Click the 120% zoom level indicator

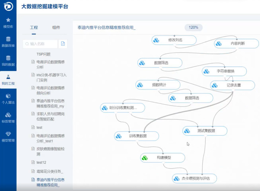click(x=193, y=28)
